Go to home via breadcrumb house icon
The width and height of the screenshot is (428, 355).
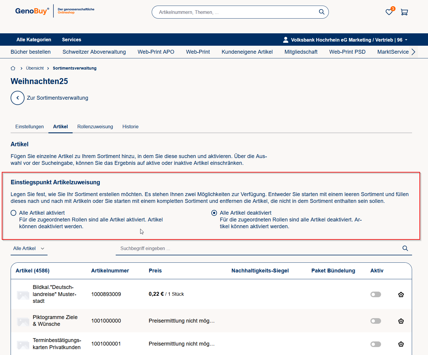13,68
